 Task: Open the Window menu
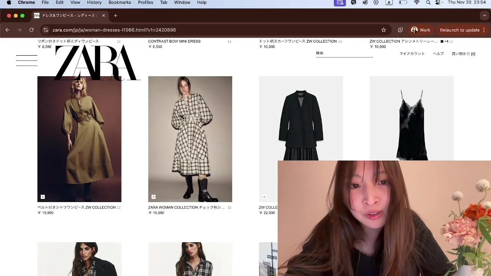[182, 3]
